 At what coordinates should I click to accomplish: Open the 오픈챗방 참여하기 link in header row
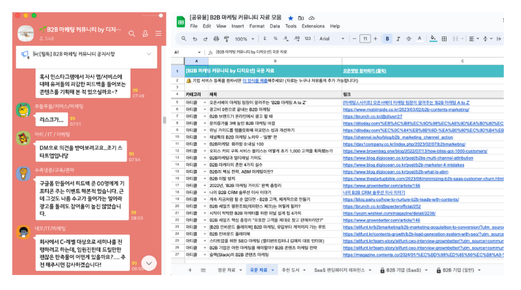[x=364, y=71]
